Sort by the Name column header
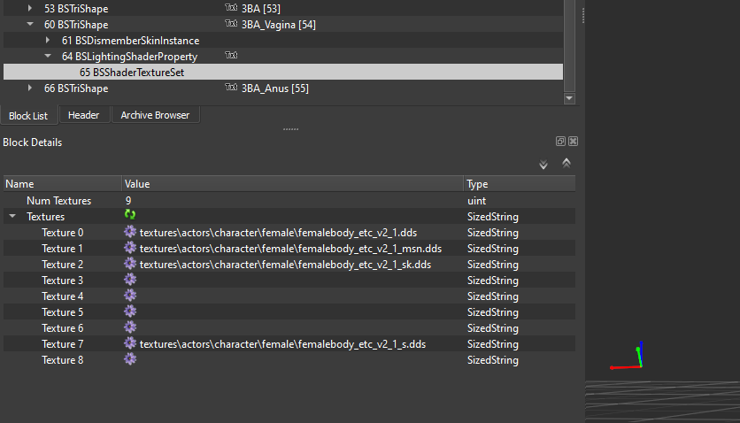 62,184
